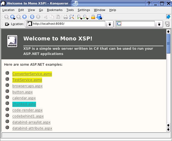The image size is (172, 141).
Task: Open the chunked.ashx link
Action: [24, 104]
